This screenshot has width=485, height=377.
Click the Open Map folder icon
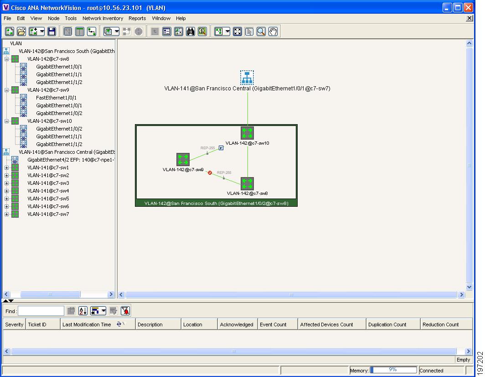click(x=21, y=31)
